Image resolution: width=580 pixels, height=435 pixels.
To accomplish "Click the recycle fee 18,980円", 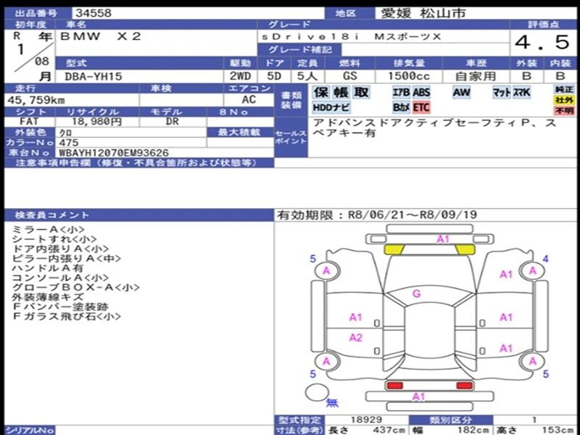I will point(96,121).
